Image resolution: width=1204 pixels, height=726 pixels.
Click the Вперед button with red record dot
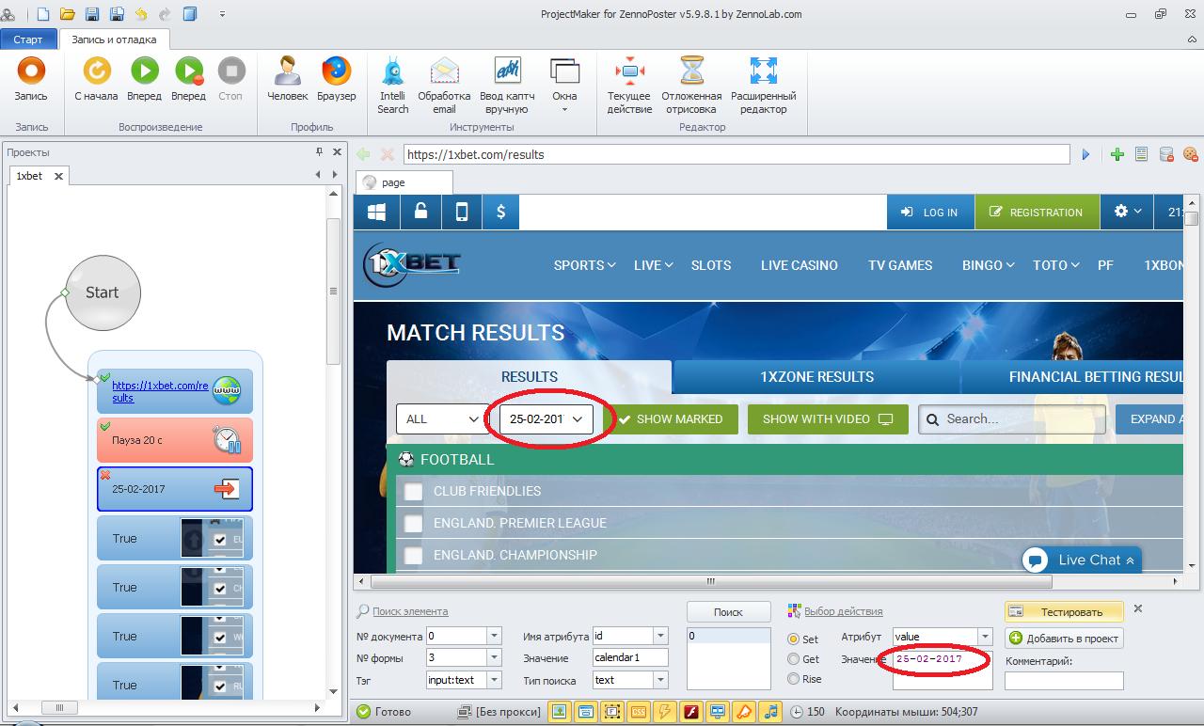point(188,79)
